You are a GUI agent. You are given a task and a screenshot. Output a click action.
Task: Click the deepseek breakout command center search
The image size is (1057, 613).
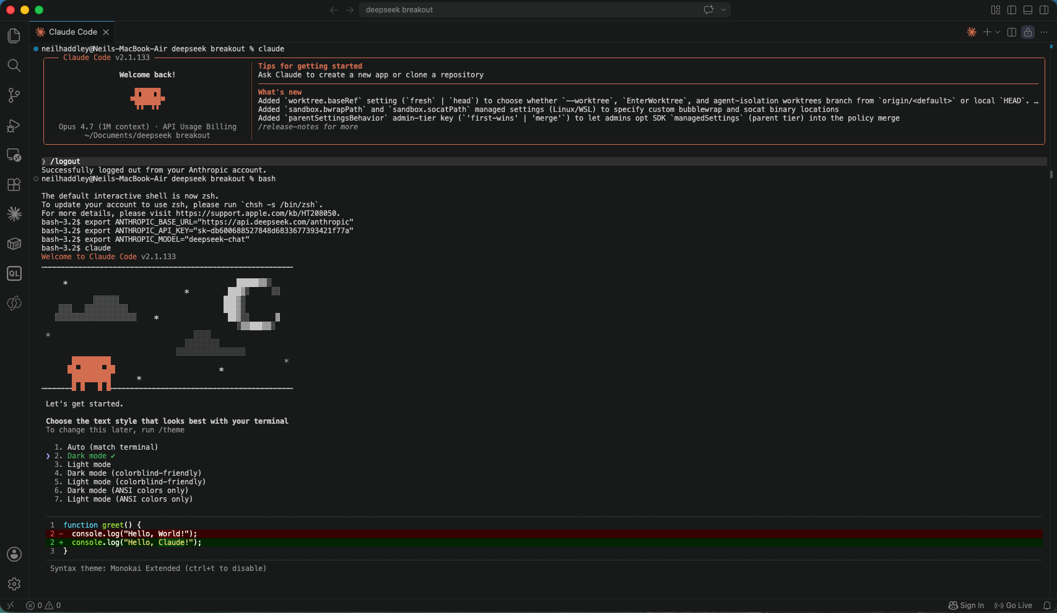pyautogui.click(x=529, y=10)
